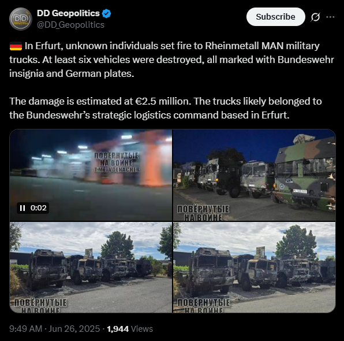Image resolution: width=344 pixels, height=341 pixels.
Task: Click the license plate on the camouflage truck
Action: click(x=300, y=191)
